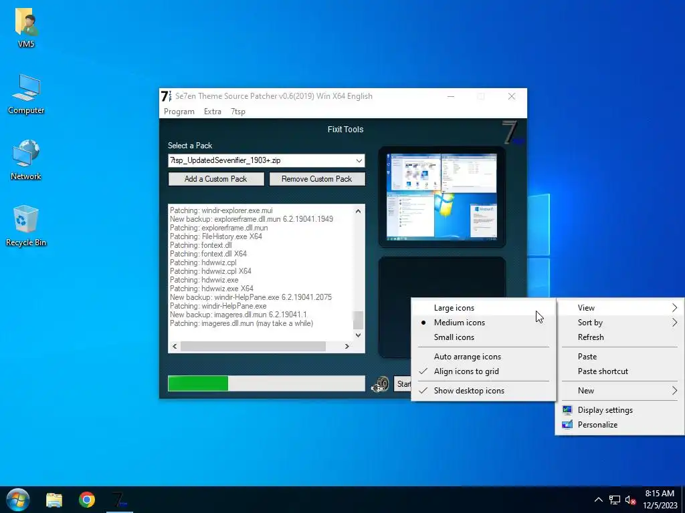Click log line 'Patching: windir-HelpPane.exe'
The image size is (685, 513).
click(x=218, y=306)
